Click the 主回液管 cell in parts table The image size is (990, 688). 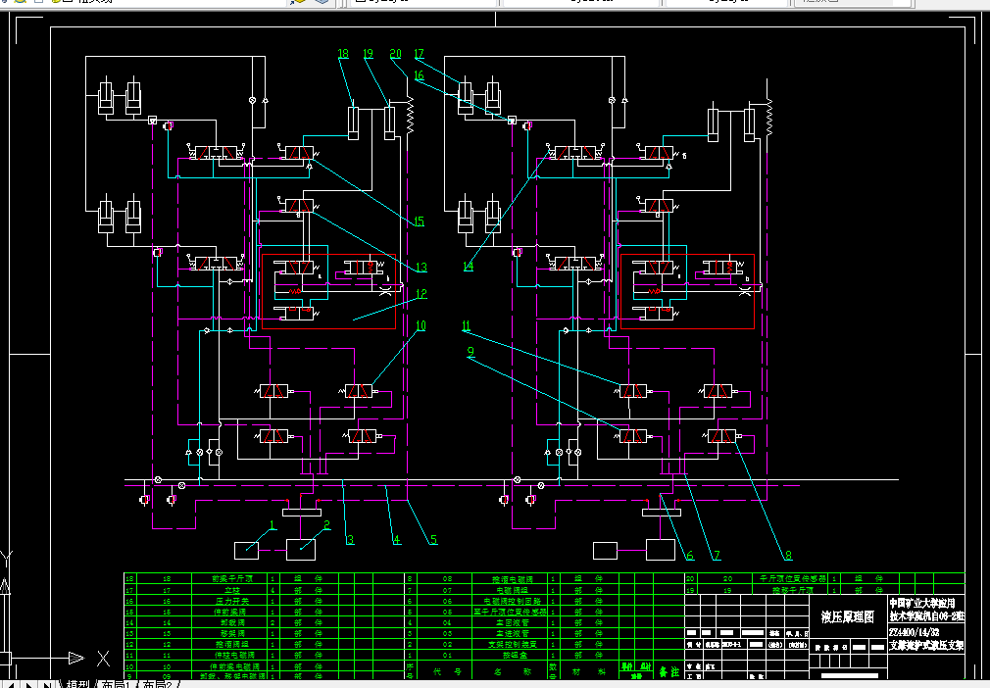coord(512,623)
